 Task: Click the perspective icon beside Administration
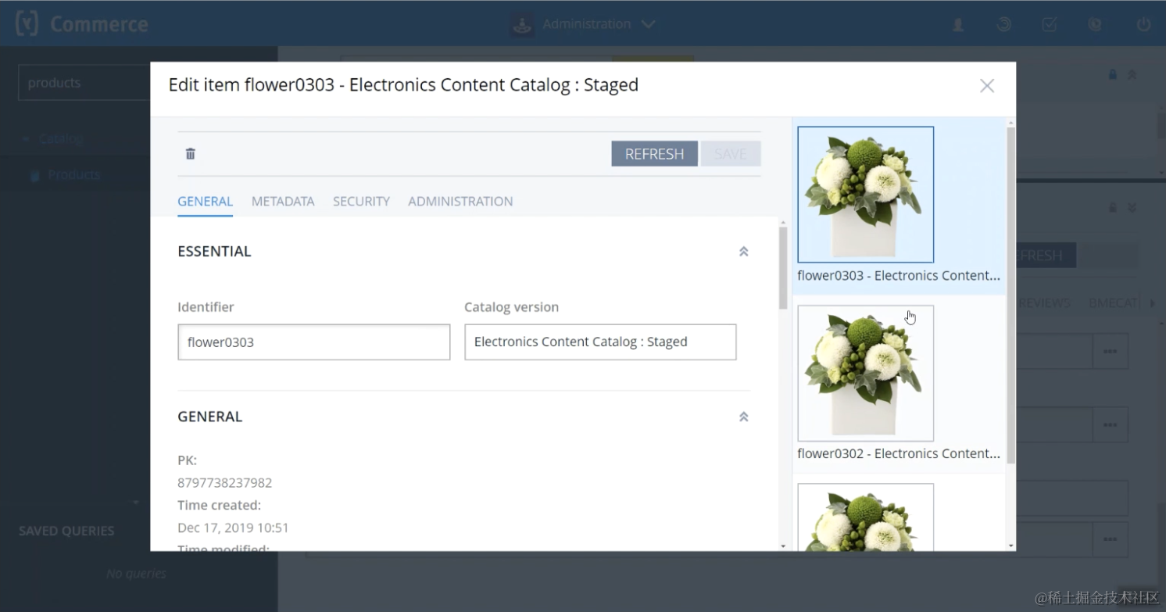(522, 24)
